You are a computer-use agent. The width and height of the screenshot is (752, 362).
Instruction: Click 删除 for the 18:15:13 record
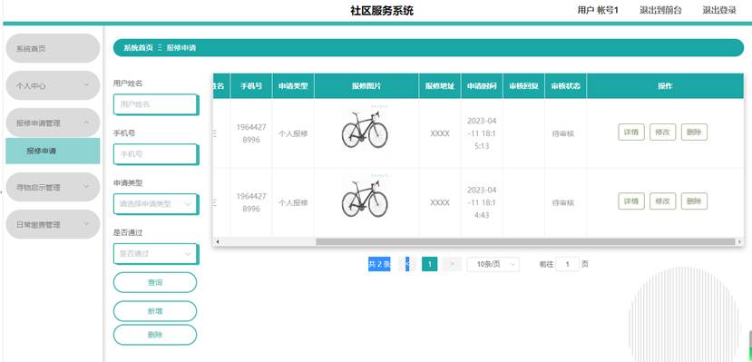tap(694, 132)
